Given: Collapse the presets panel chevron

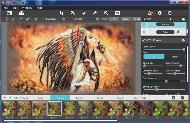Looking at the screenshot, I should pos(5,98).
